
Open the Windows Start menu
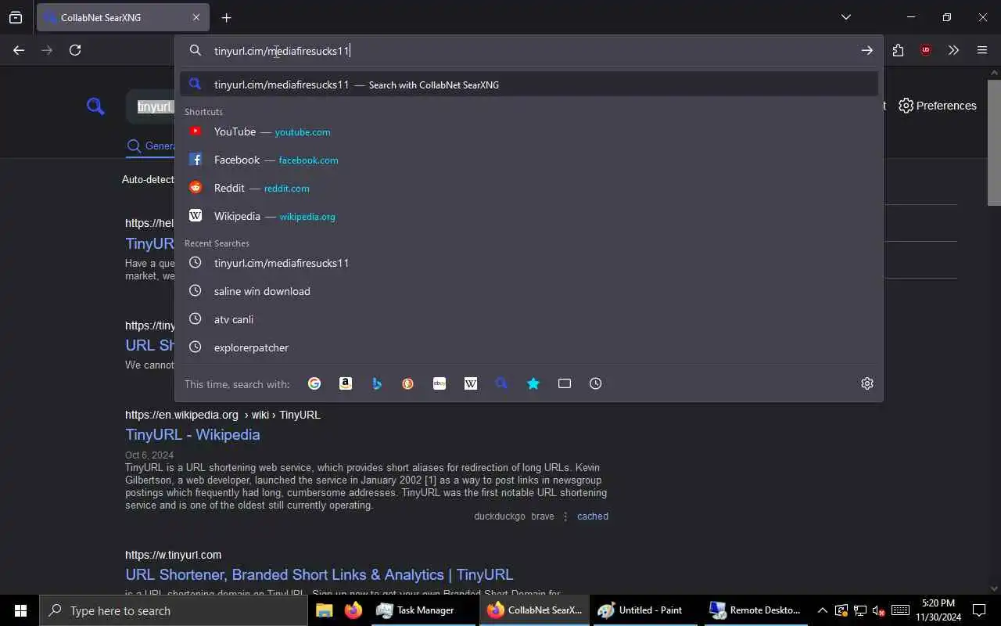20,610
